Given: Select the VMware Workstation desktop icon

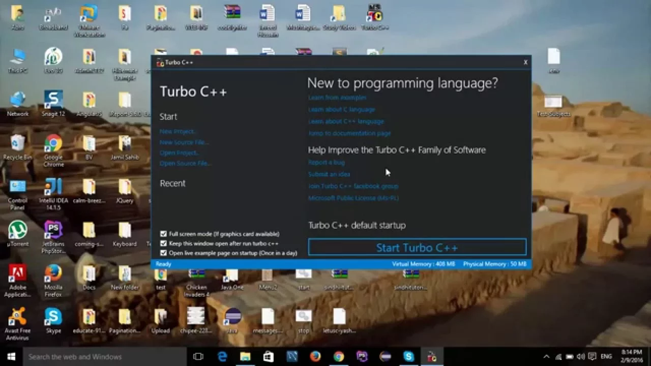Looking at the screenshot, I should (89, 21).
